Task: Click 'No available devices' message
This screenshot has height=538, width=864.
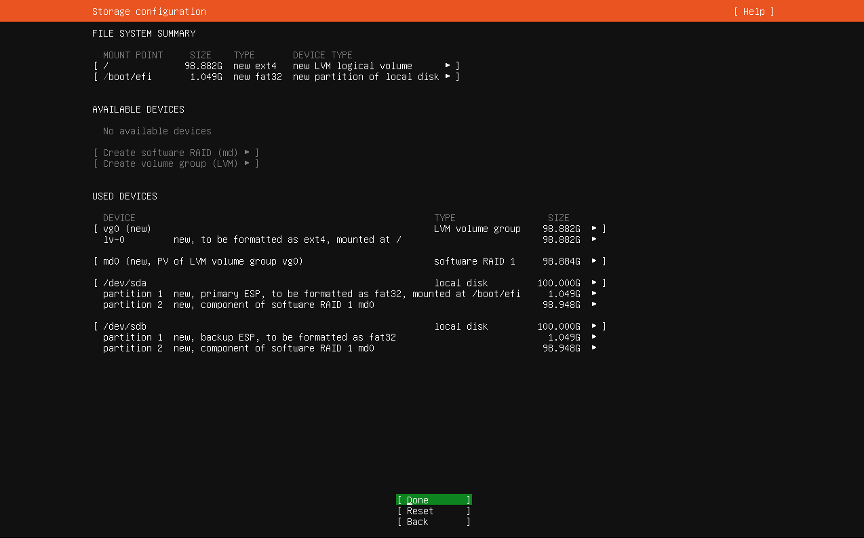Action: coord(157,131)
